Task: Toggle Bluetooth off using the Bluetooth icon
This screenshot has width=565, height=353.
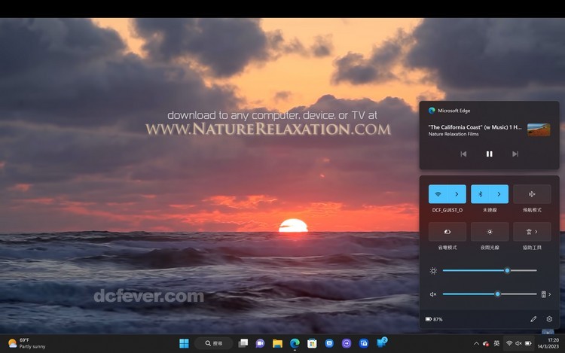Action: pyautogui.click(x=481, y=194)
